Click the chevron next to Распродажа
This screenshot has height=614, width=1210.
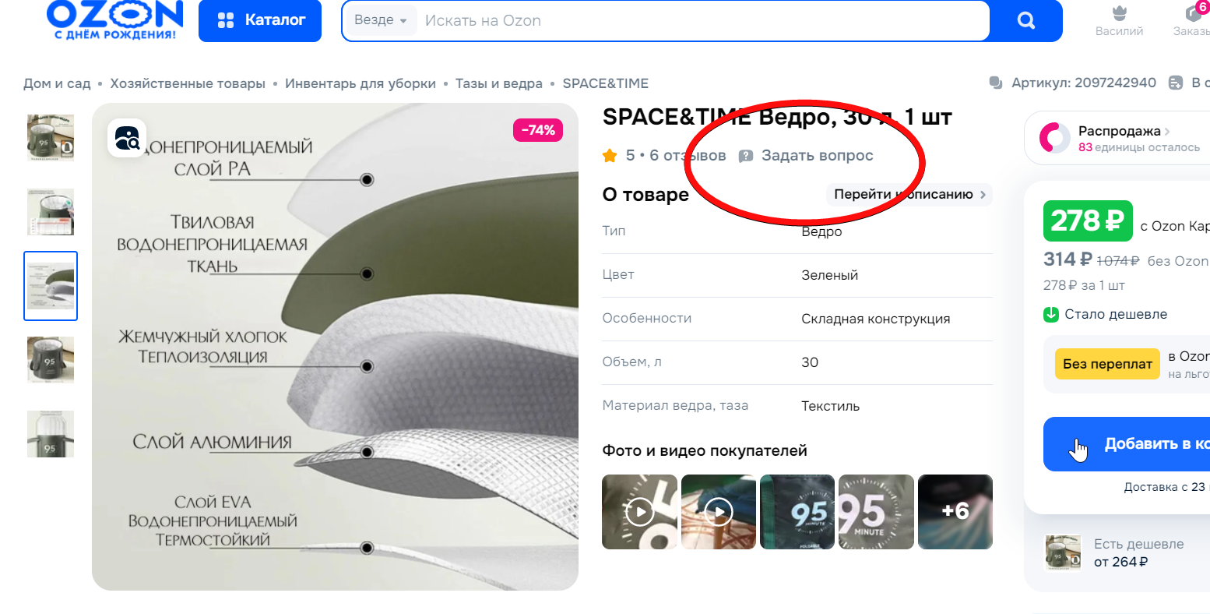[x=1167, y=131]
